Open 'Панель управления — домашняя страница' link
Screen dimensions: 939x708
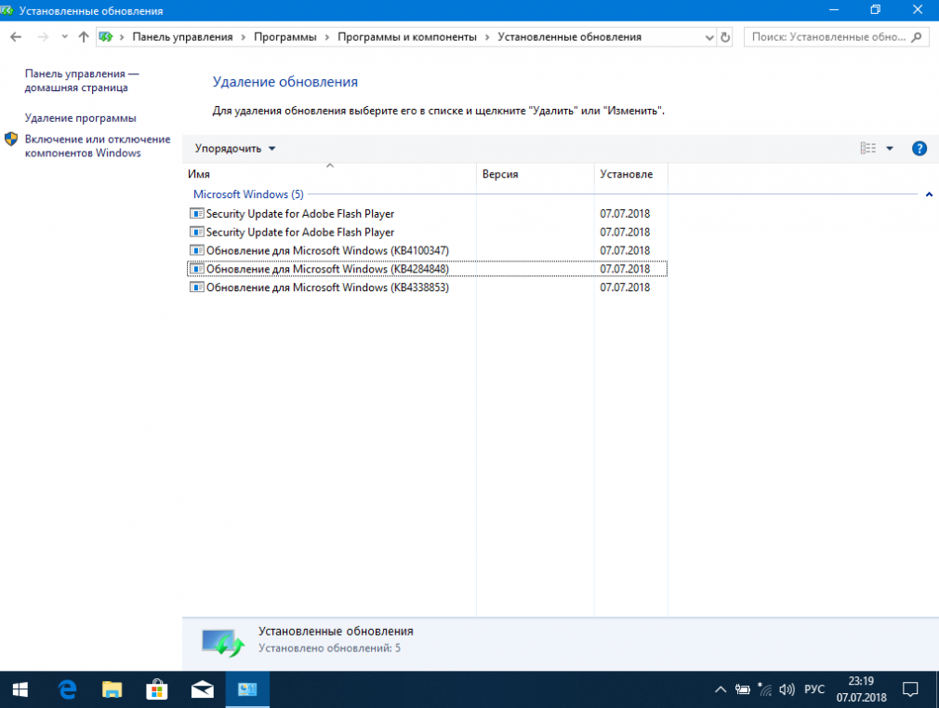click(82, 80)
